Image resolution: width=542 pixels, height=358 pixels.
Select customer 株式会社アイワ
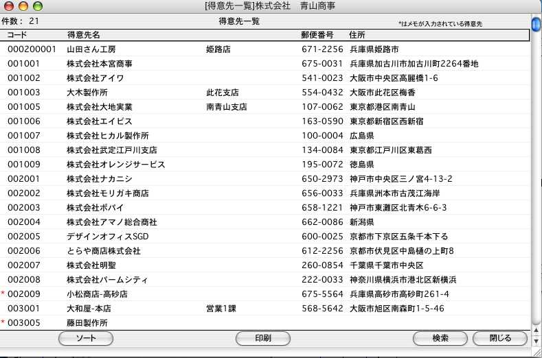(x=95, y=78)
